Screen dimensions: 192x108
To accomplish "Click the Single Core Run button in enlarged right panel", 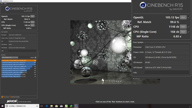I will (x=183, y=32).
